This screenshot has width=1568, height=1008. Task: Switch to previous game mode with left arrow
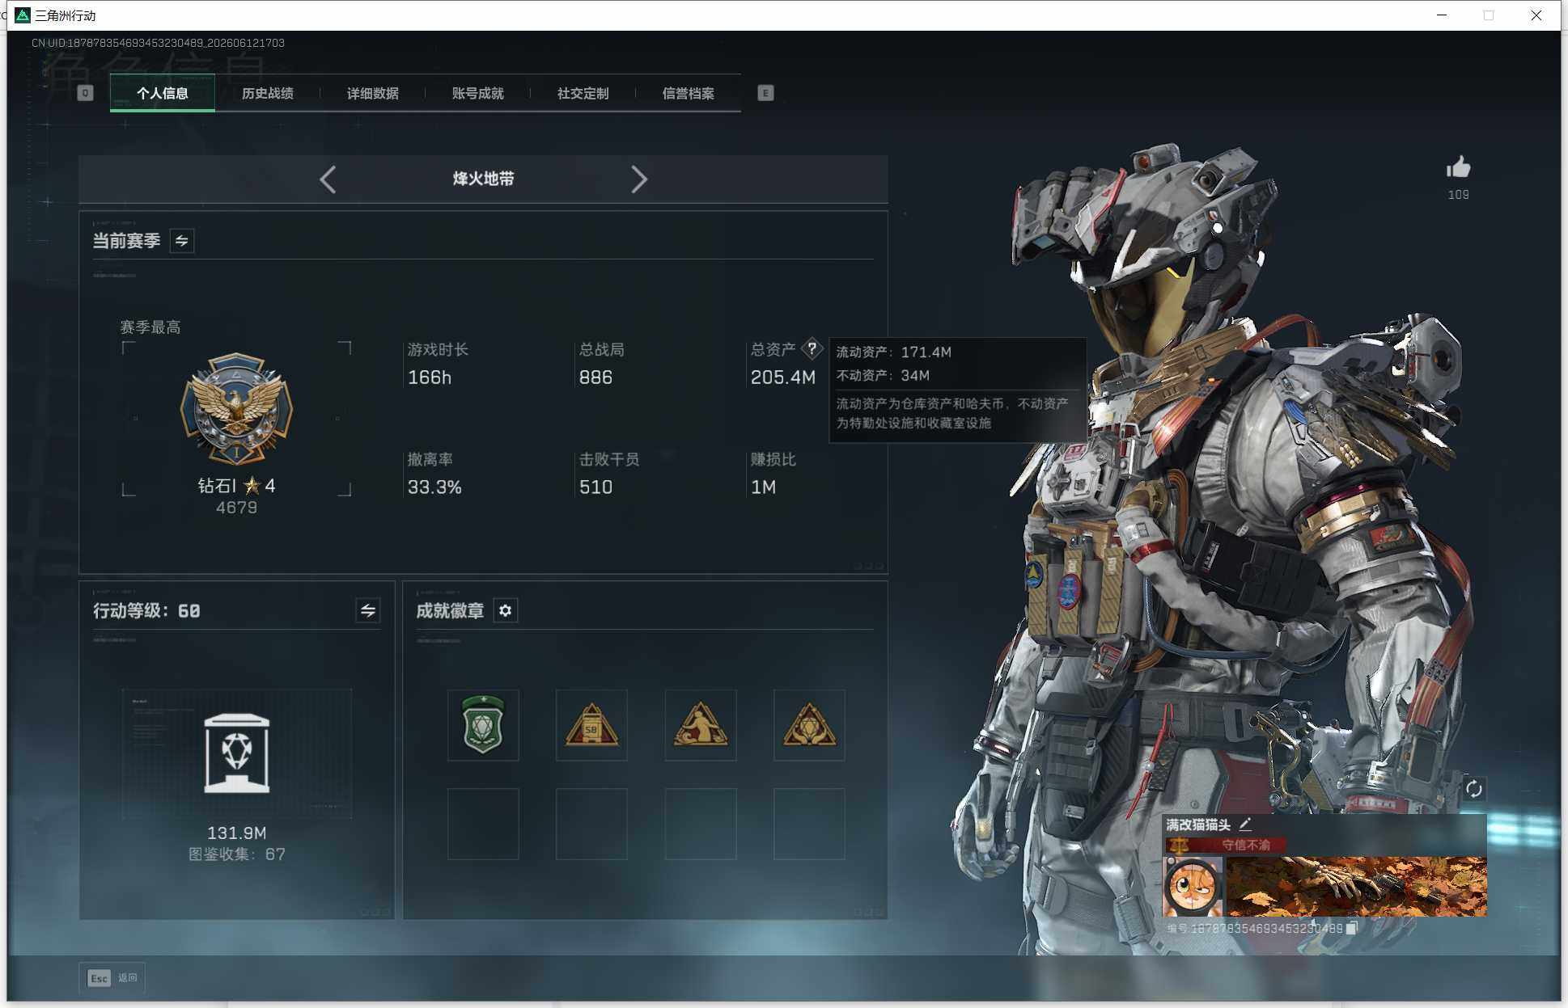(x=328, y=179)
